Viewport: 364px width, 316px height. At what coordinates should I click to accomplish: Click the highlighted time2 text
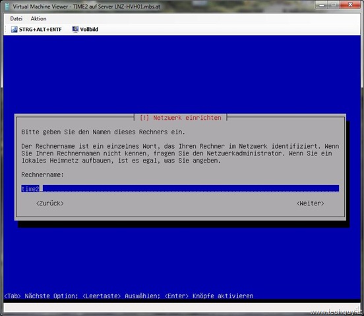tap(30, 189)
